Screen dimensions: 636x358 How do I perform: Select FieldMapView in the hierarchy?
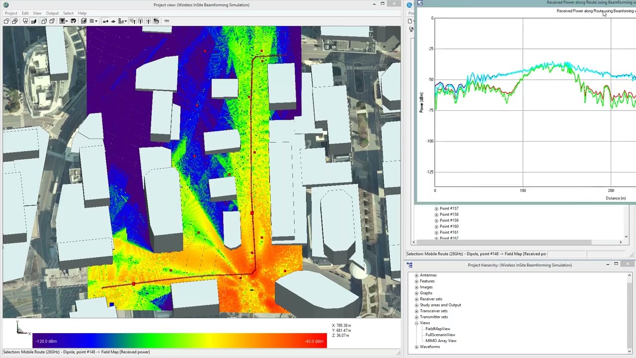point(438,329)
